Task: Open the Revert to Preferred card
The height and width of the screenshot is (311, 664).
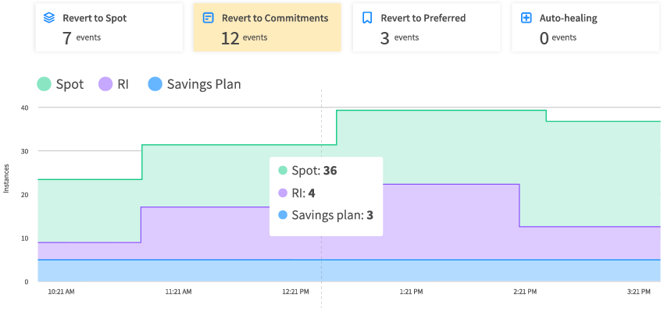Action: point(427,27)
